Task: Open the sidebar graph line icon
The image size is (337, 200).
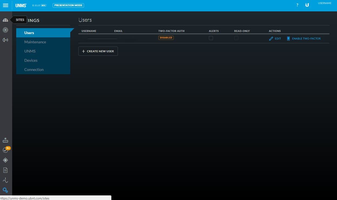Action: coord(5,180)
